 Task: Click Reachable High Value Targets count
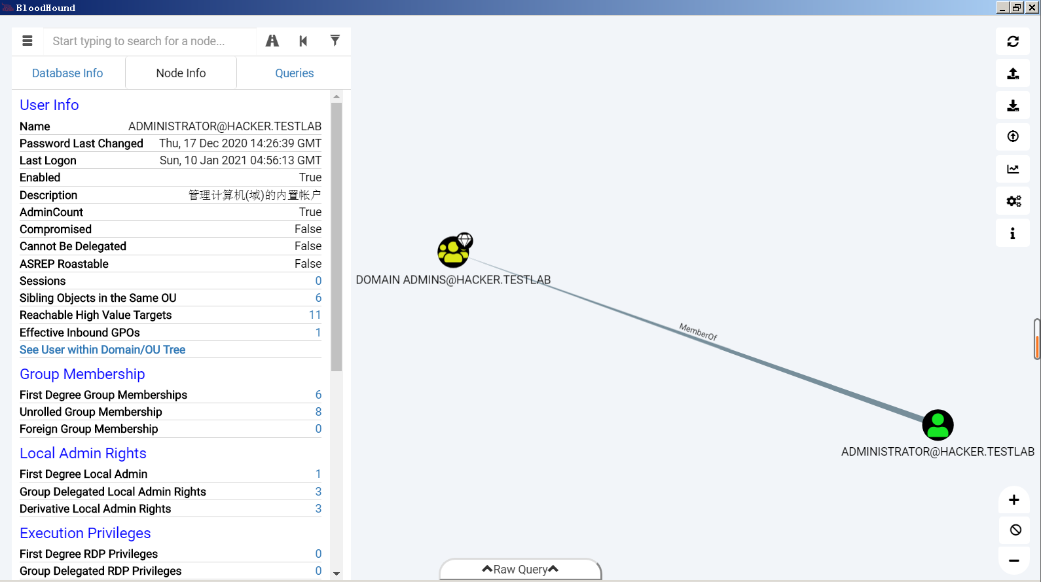315,315
